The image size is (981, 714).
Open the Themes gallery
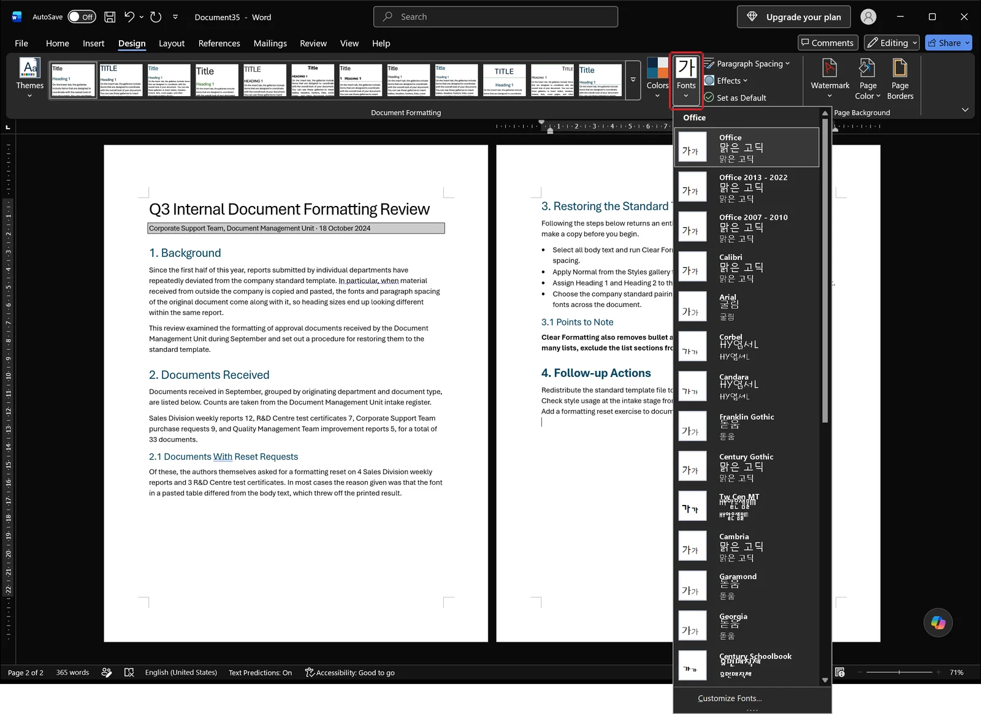tap(29, 78)
